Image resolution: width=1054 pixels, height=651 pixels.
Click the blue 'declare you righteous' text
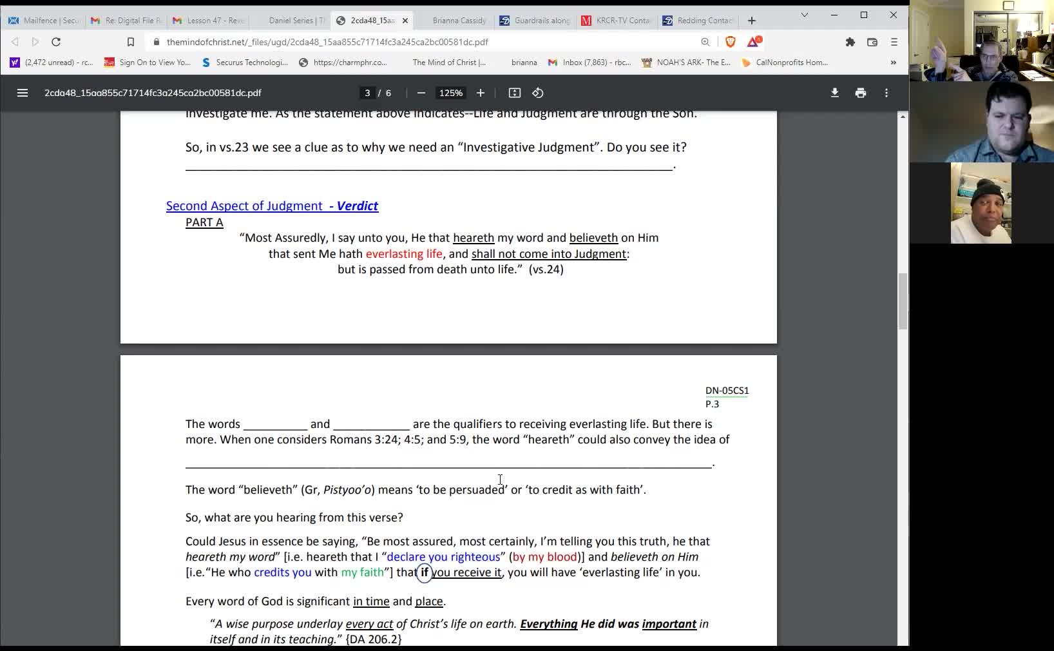coord(443,557)
